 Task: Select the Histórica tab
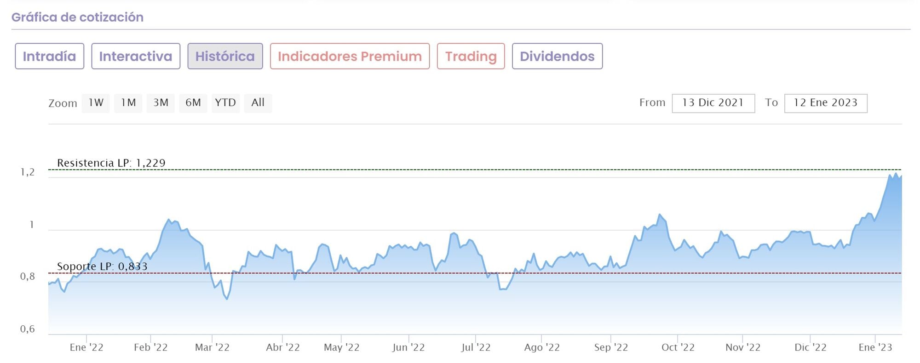[x=225, y=56]
